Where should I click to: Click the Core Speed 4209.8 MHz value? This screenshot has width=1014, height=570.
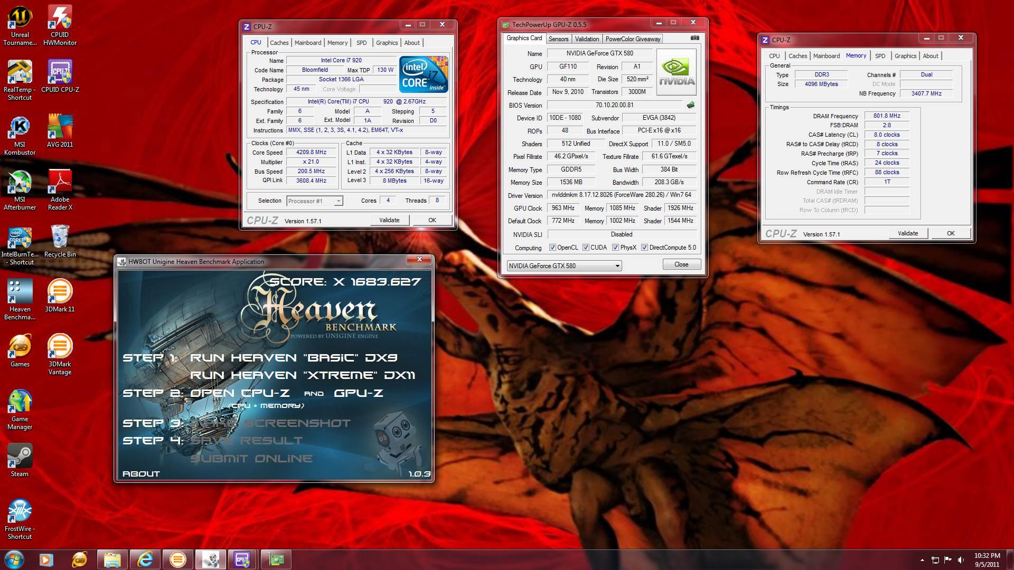click(x=311, y=153)
